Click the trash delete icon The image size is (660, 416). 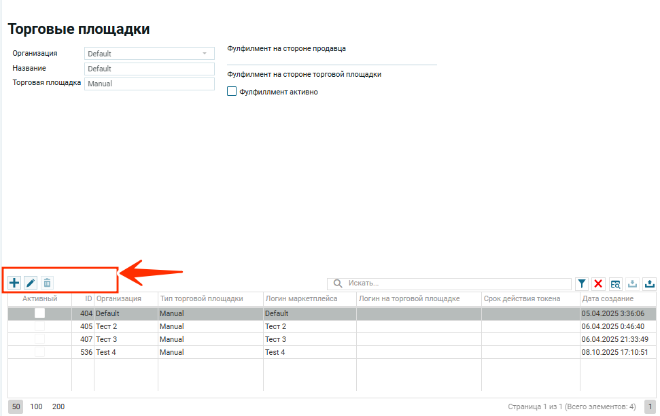[x=47, y=283]
